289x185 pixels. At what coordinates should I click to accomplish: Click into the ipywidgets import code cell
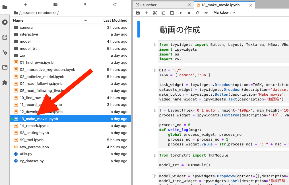click(x=223, y=52)
